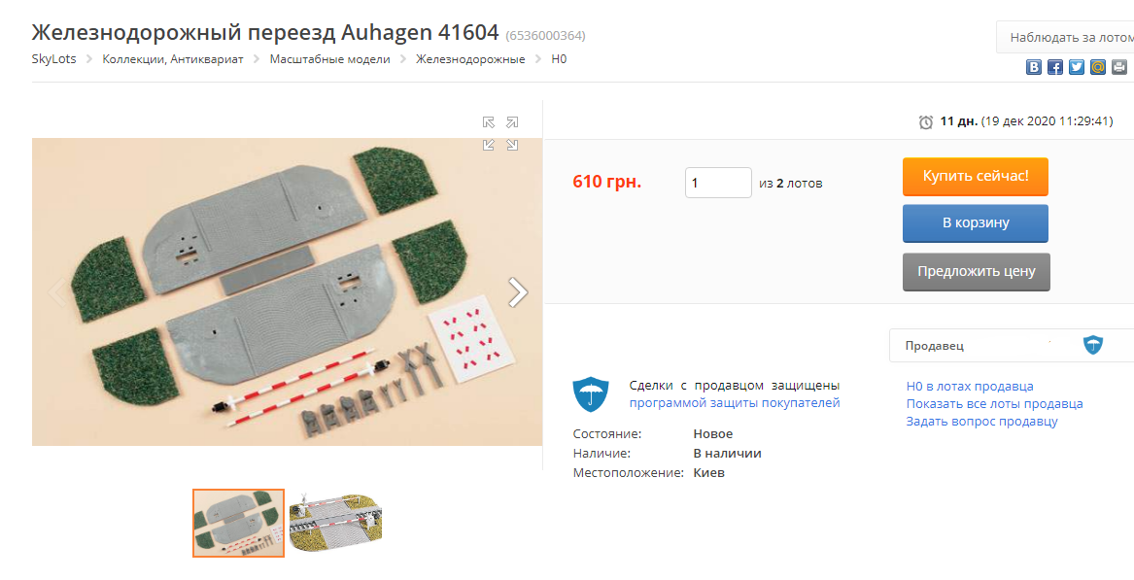The width and height of the screenshot is (1134, 580).
Task: Share via Mail.ru @ icon
Action: (x=1098, y=67)
